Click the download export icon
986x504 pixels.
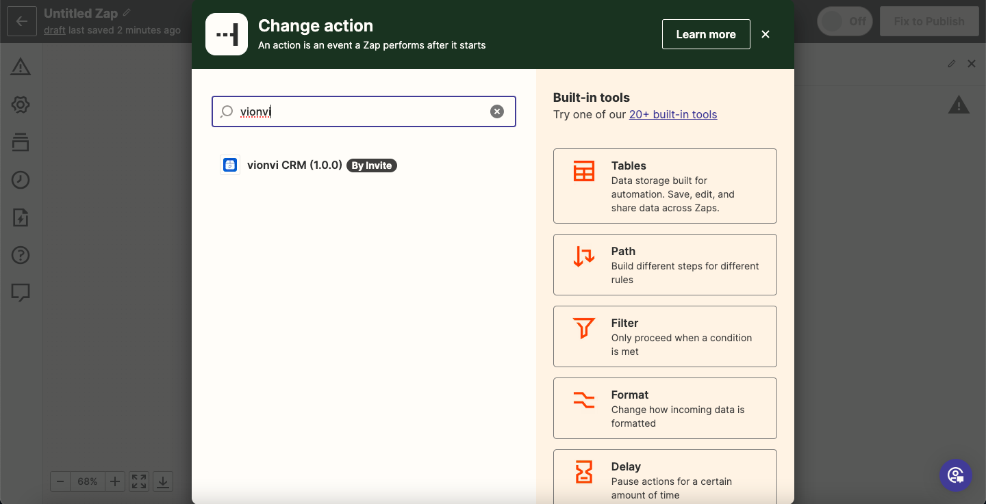click(x=163, y=481)
